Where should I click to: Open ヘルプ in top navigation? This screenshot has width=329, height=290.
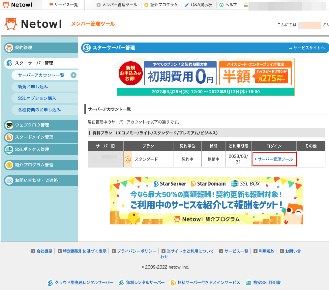coord(228,5)
